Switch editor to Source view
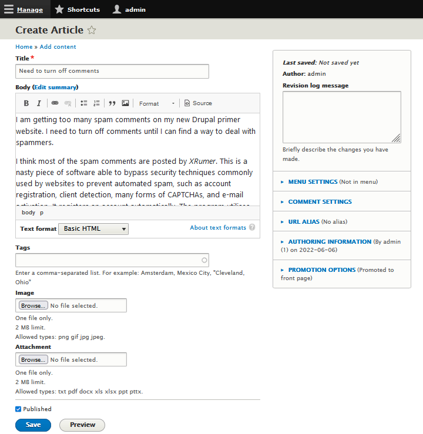 pyautogui.click(x=197, y=103)
